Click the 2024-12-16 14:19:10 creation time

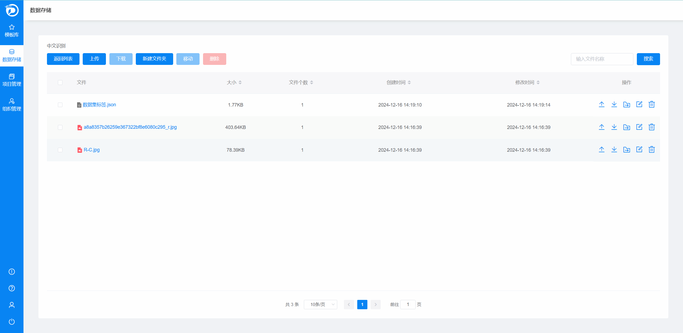[400, 105]
